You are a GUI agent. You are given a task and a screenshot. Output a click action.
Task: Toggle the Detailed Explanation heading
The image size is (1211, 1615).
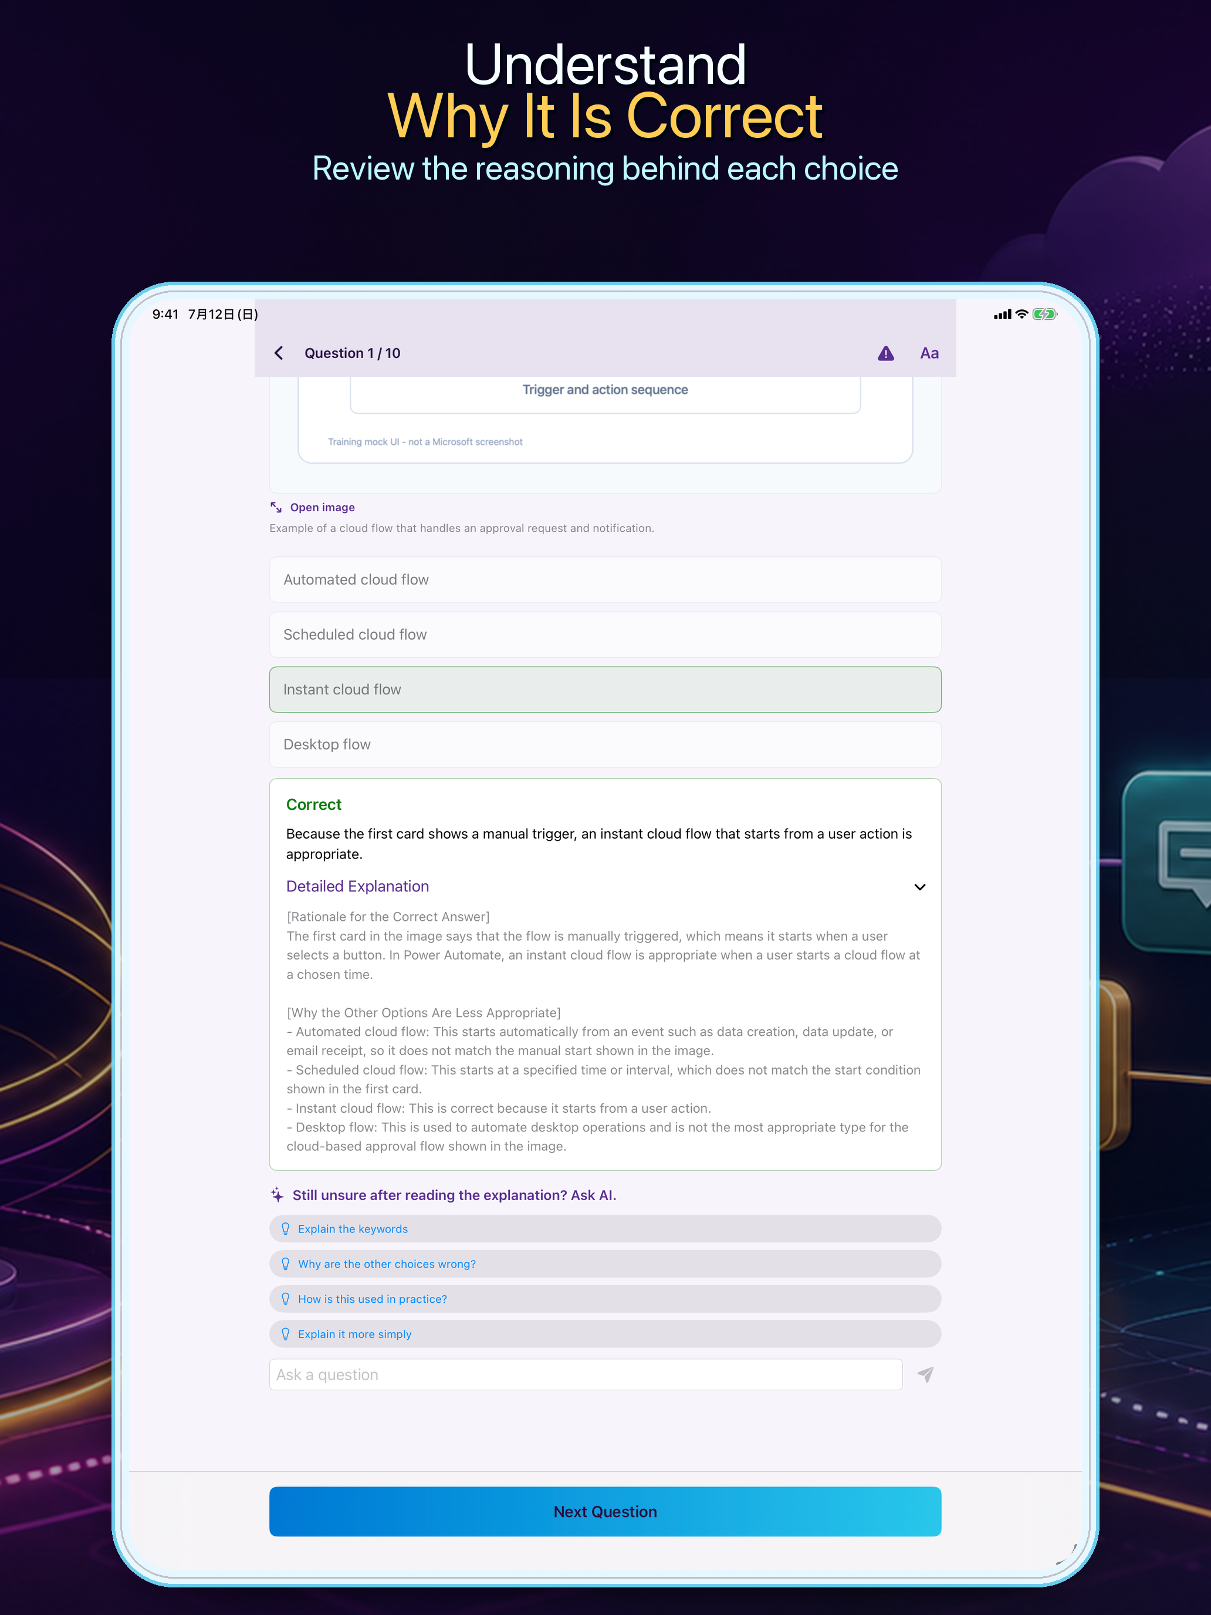[x=358, y=886]
